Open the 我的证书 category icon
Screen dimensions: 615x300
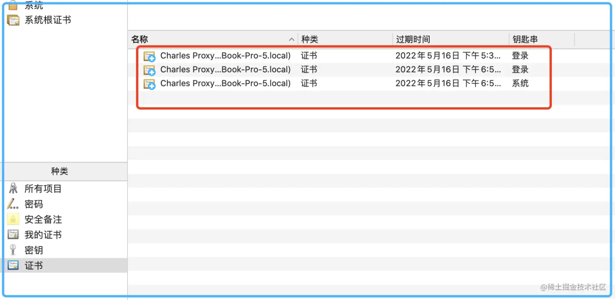(x=13, y=235)
